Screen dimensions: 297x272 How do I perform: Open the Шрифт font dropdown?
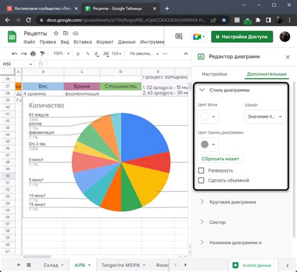[x=265, y=117]
